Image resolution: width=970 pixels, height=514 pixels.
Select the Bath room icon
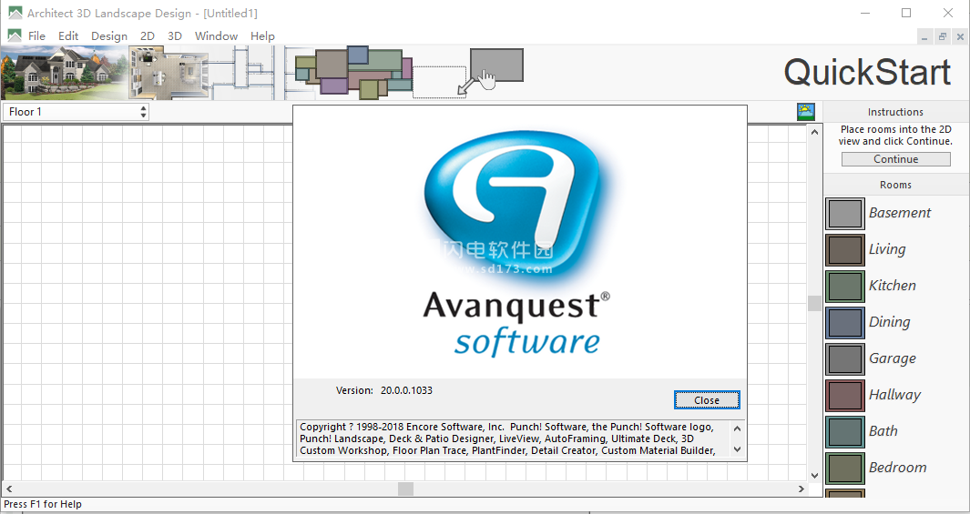[844, 431]
